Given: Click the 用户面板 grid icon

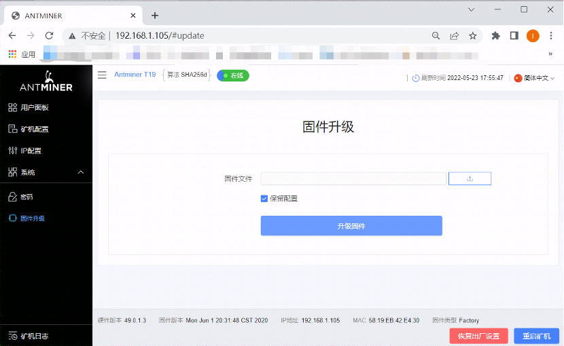Looking at the screenshot, I should [x=13, y=107].
